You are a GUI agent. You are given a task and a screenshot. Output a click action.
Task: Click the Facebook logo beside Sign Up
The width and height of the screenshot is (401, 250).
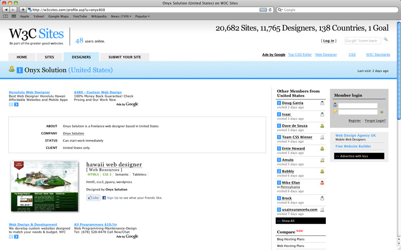coord(104,197)
